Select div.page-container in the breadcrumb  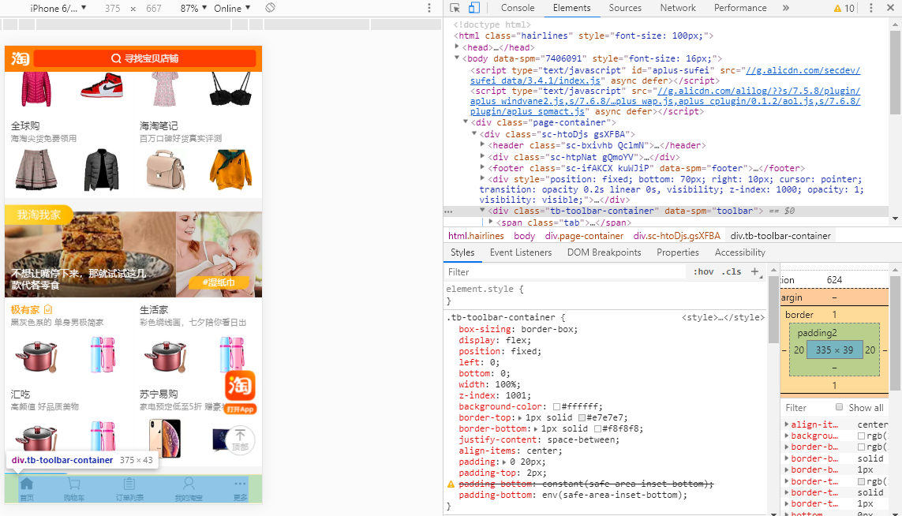584,236
